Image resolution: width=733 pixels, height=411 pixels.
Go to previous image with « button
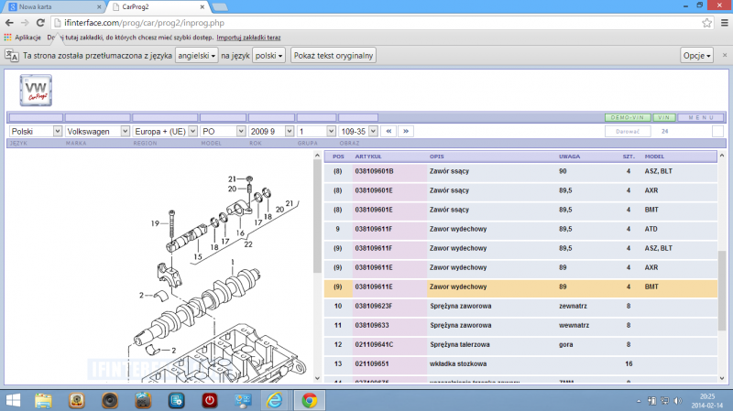(x=388, y=131)
